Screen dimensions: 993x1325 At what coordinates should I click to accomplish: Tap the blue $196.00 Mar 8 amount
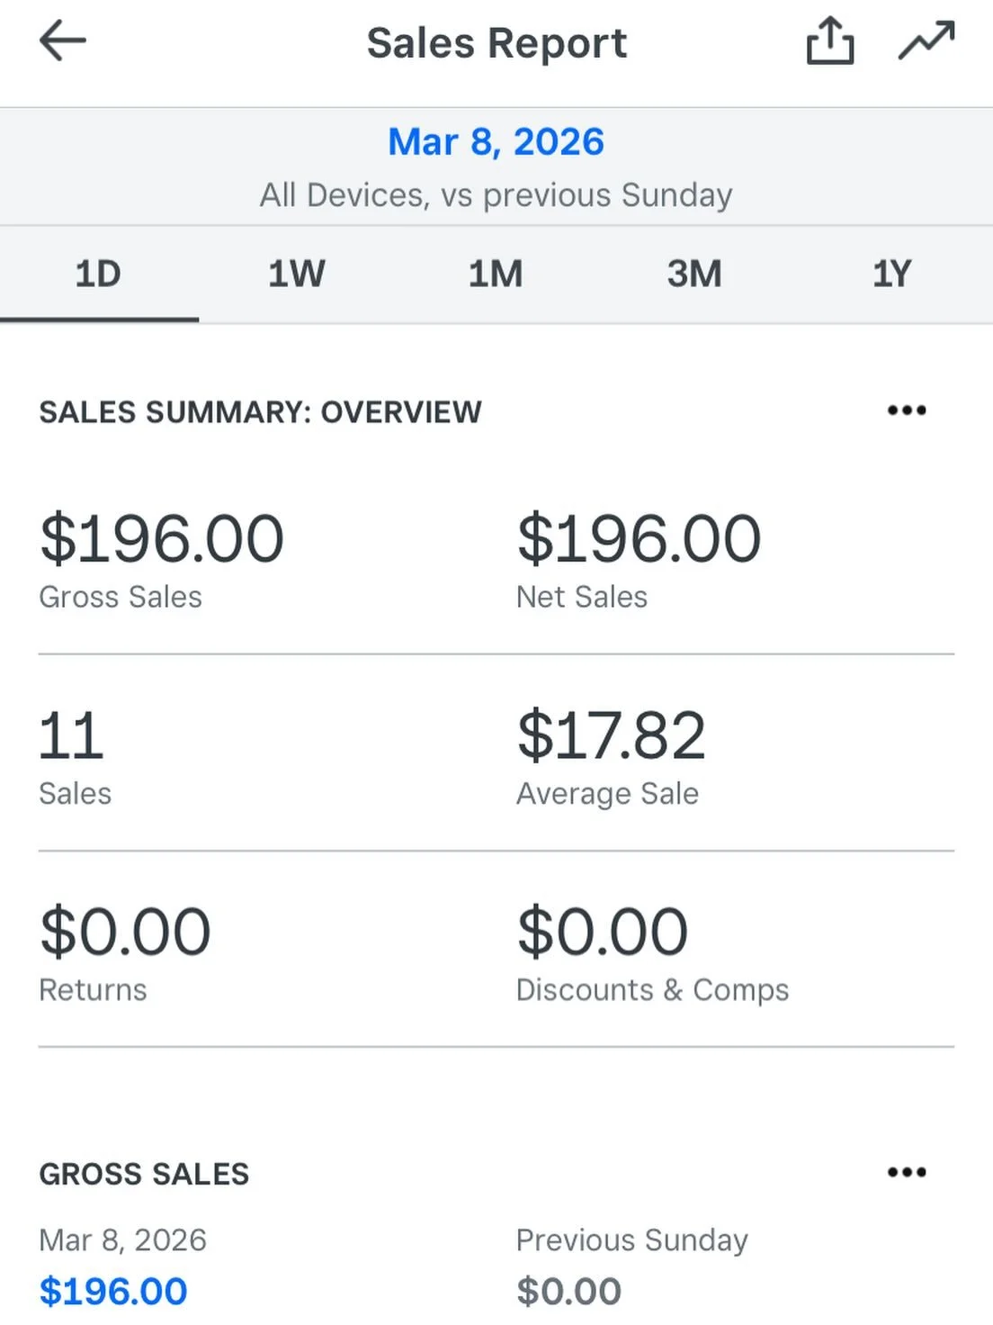[113, 1292]
